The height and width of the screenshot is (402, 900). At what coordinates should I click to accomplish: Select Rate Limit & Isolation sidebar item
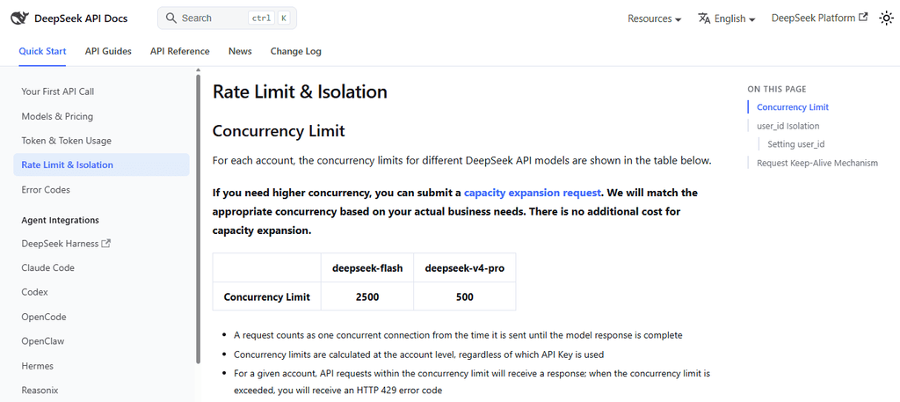[102, 164]
